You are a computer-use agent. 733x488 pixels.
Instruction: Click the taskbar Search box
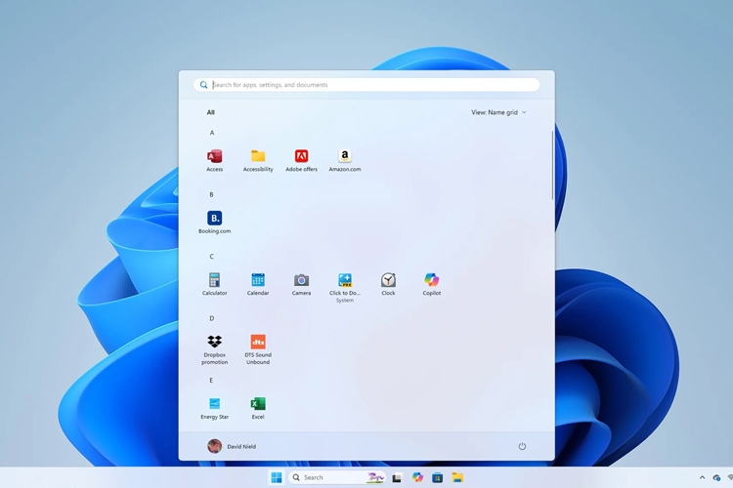[x=336, y=477]
